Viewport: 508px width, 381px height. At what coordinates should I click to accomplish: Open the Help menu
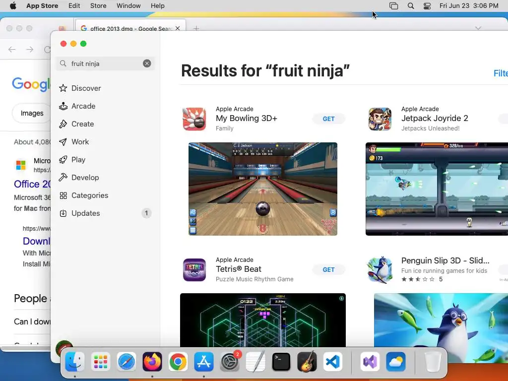(157, 6)
